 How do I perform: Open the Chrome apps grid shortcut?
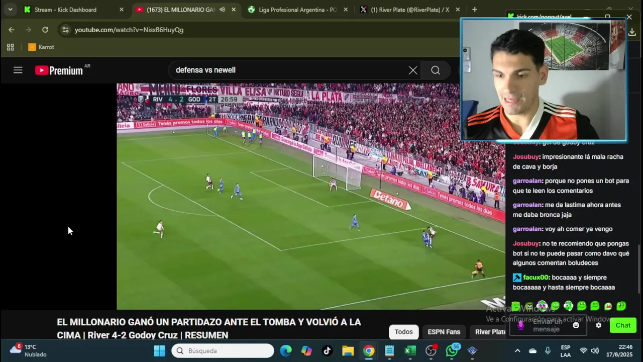(11, 47)
